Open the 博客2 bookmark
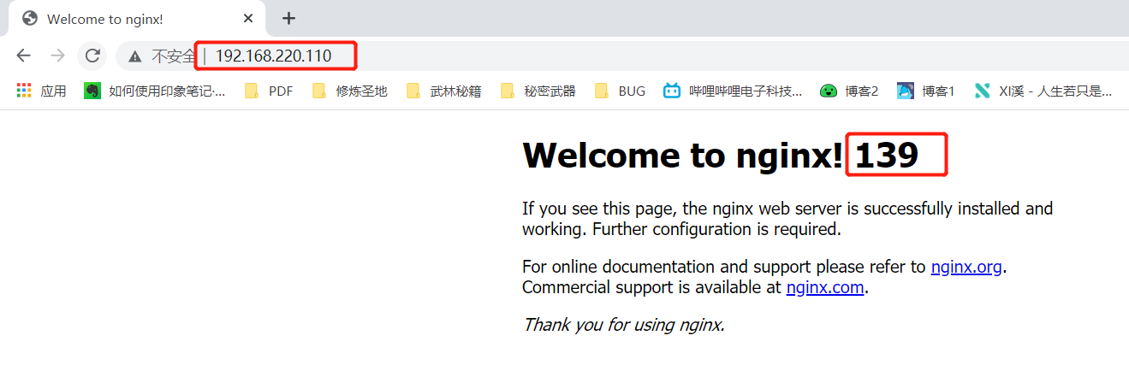 click(849, 91)
